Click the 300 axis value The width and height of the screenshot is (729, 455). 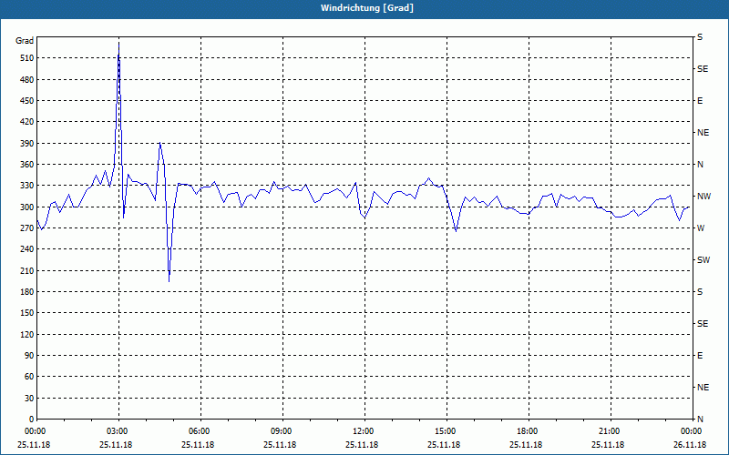(27, 207)
